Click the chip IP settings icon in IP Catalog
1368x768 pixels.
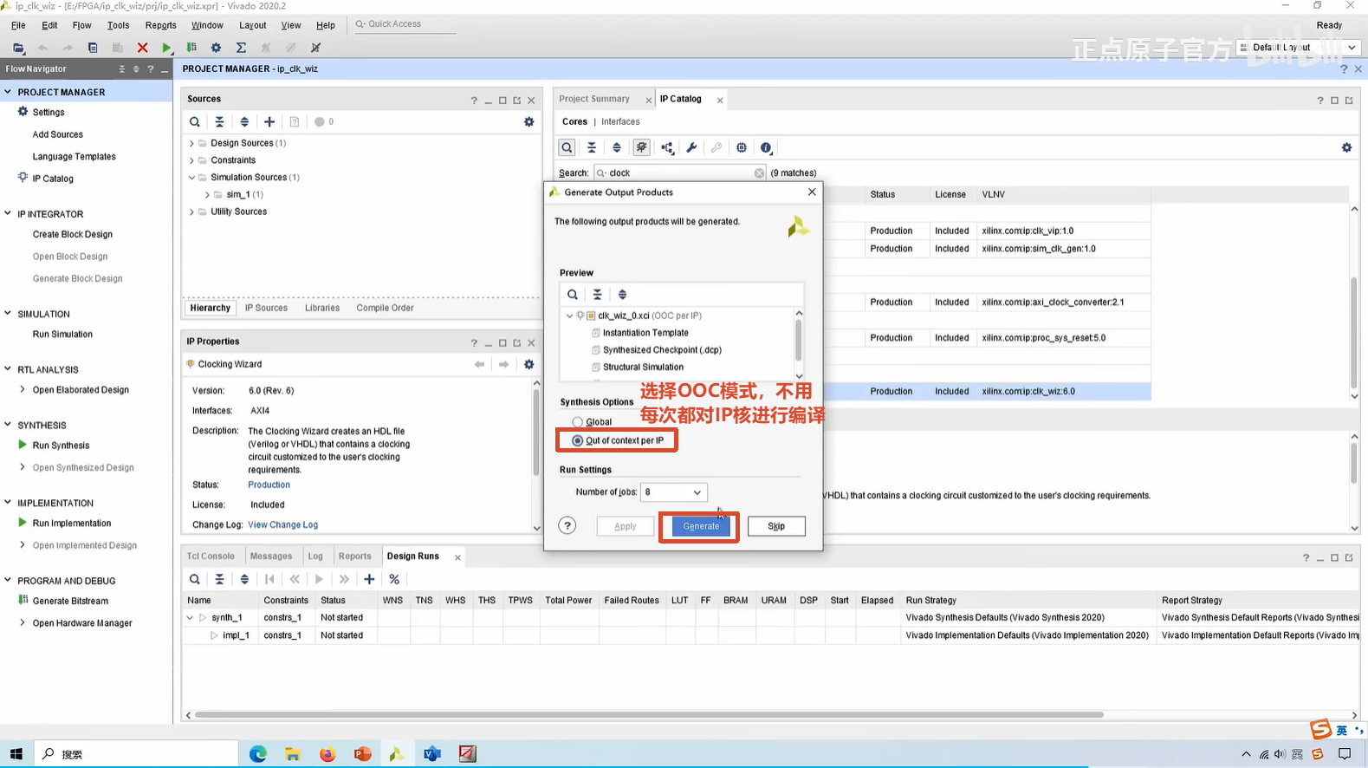click(x=742, y=148)
